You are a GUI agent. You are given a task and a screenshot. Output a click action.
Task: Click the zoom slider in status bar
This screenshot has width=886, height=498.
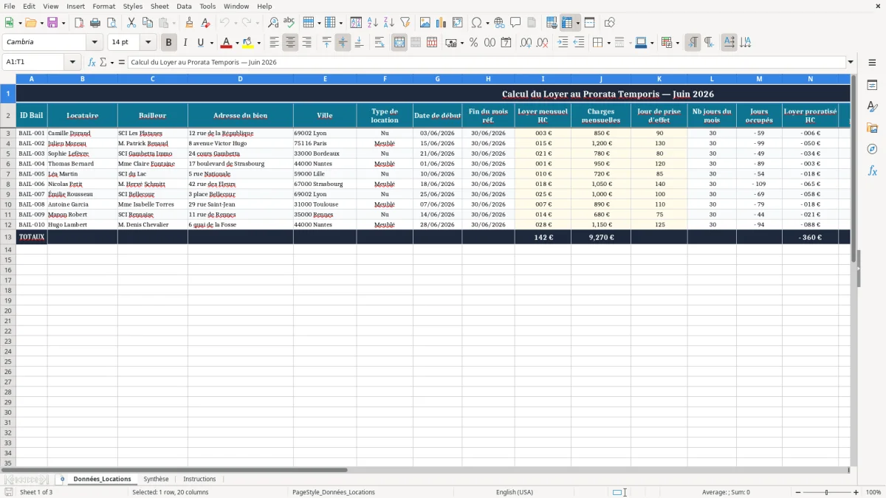(826, 492)
